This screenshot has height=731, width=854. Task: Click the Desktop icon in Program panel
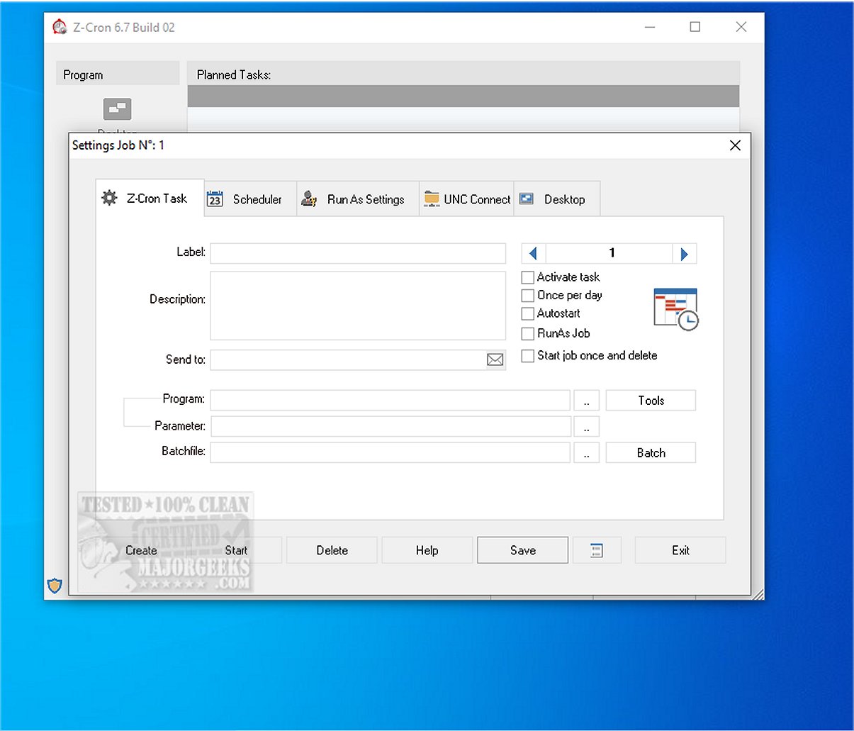117,109
